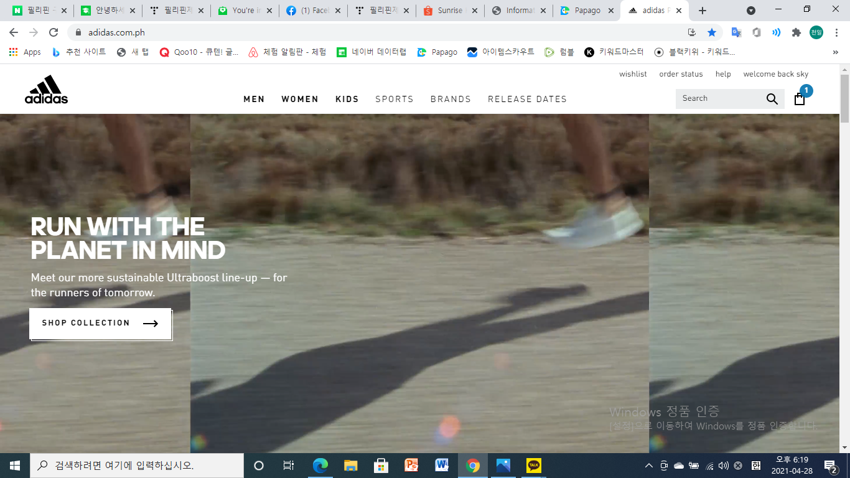Open order status link
The image size is (850, 478).
681,74
